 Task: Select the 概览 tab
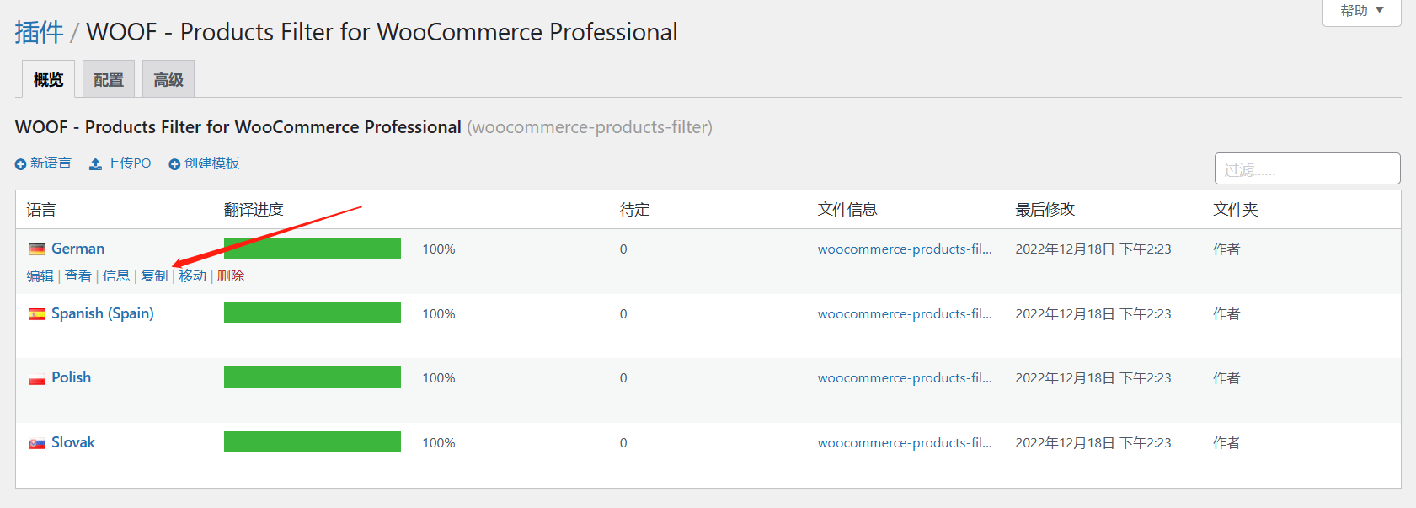tap(48, 80)
